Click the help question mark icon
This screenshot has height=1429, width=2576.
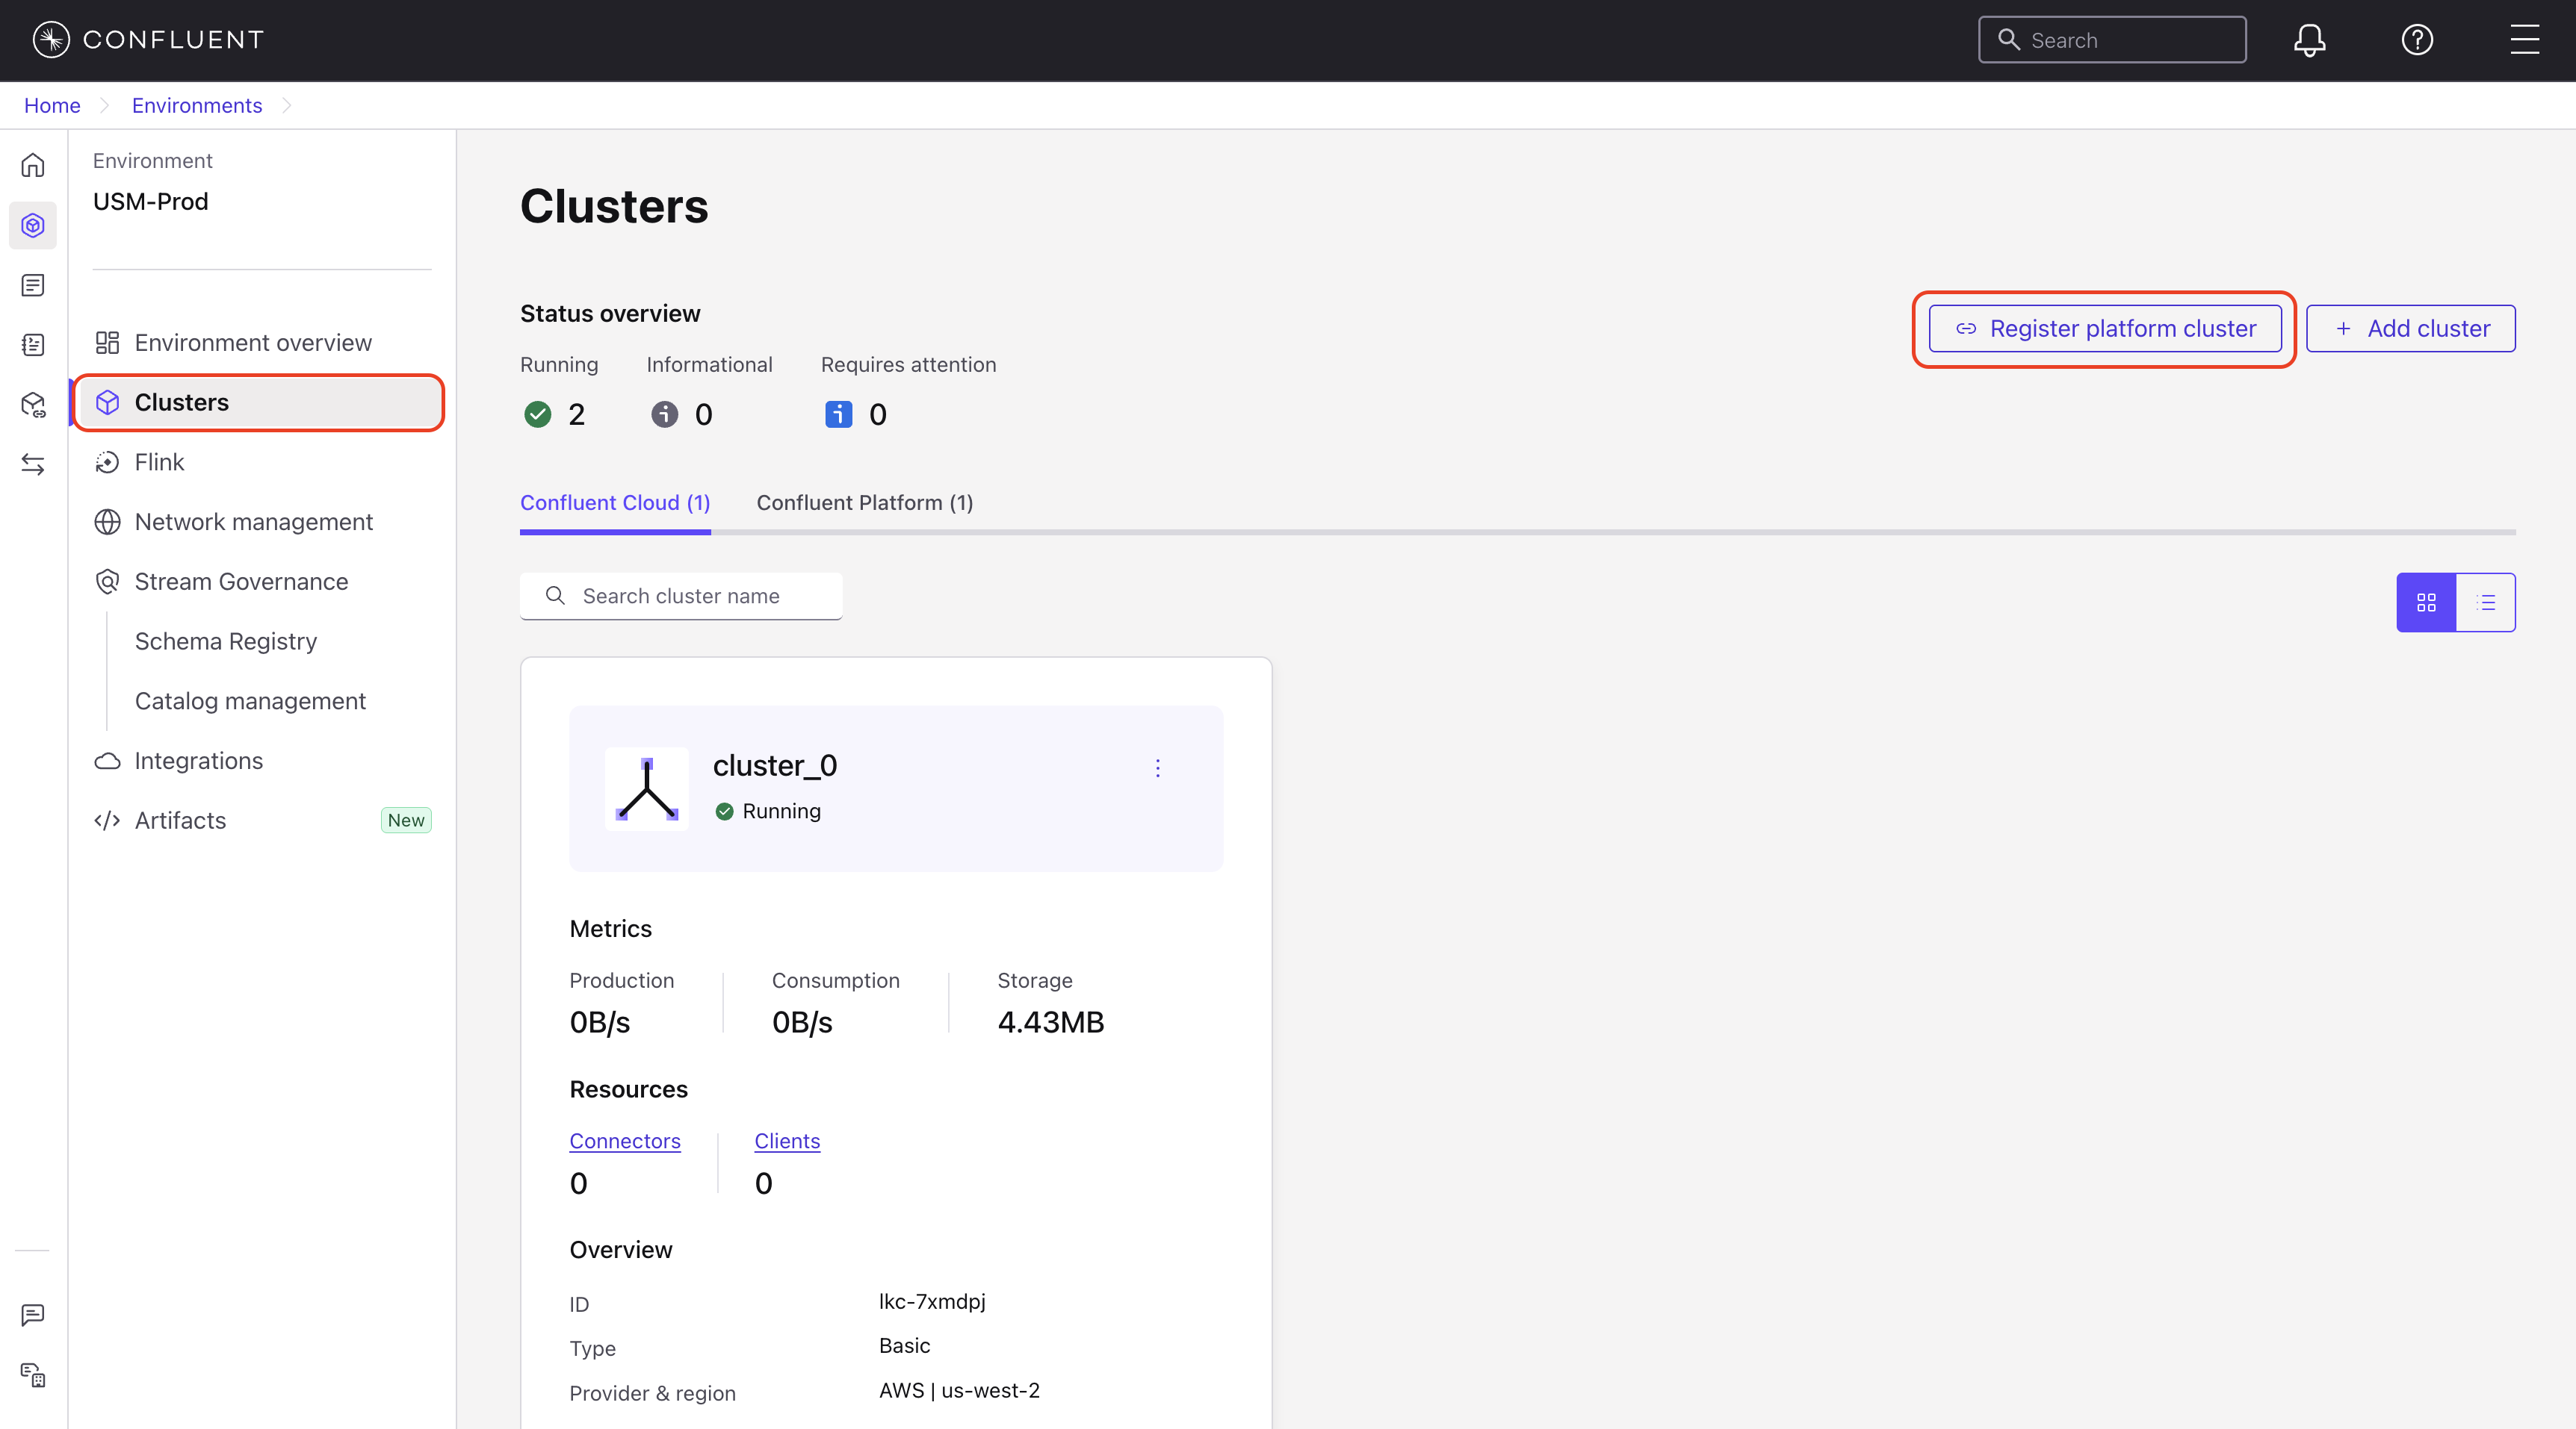coord(2417,40)
